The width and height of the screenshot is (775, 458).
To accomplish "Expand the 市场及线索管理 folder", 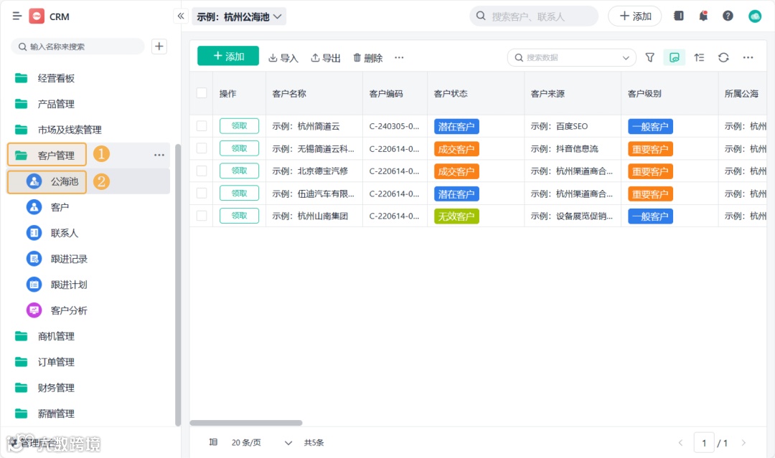I will (x=88, y=129).
